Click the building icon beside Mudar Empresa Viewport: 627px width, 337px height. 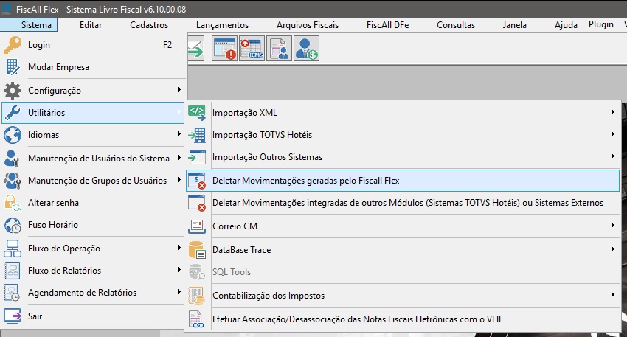[x=13, y=67]
